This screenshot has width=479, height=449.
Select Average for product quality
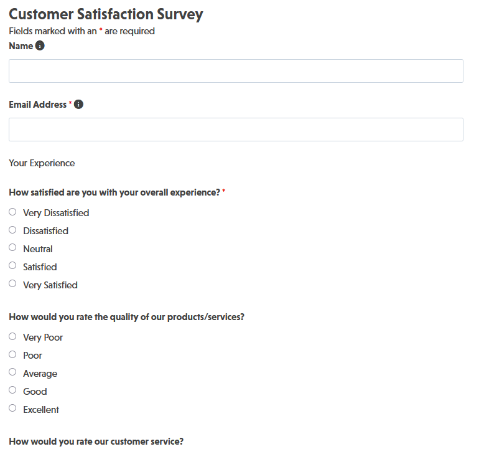click(12, 372)
